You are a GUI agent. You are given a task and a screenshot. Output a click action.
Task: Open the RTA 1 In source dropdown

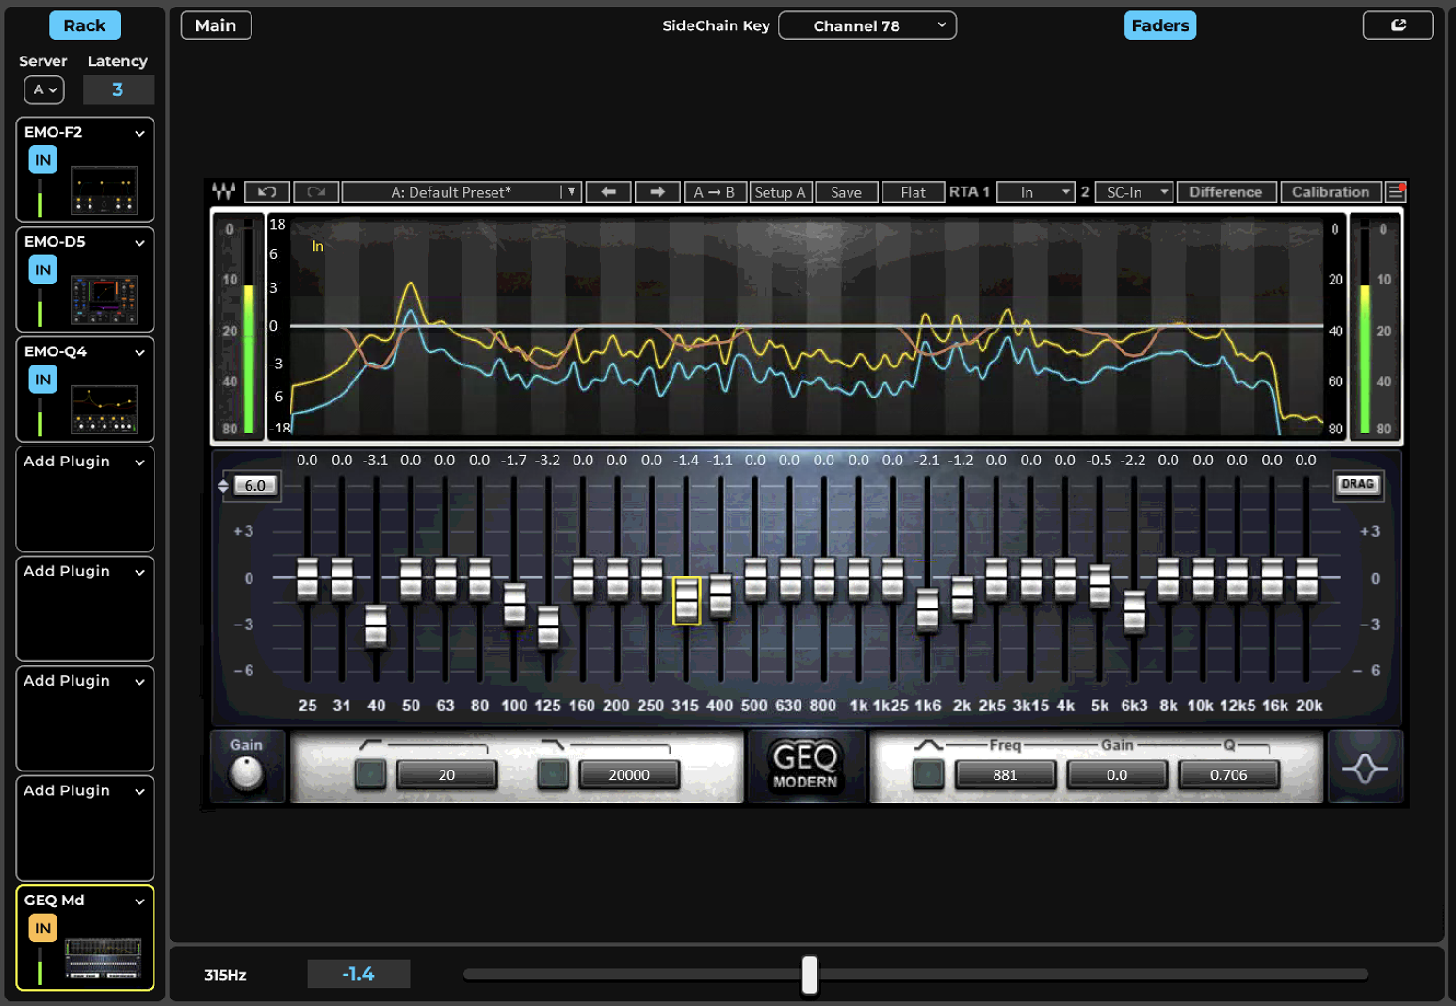(1035, 192)
